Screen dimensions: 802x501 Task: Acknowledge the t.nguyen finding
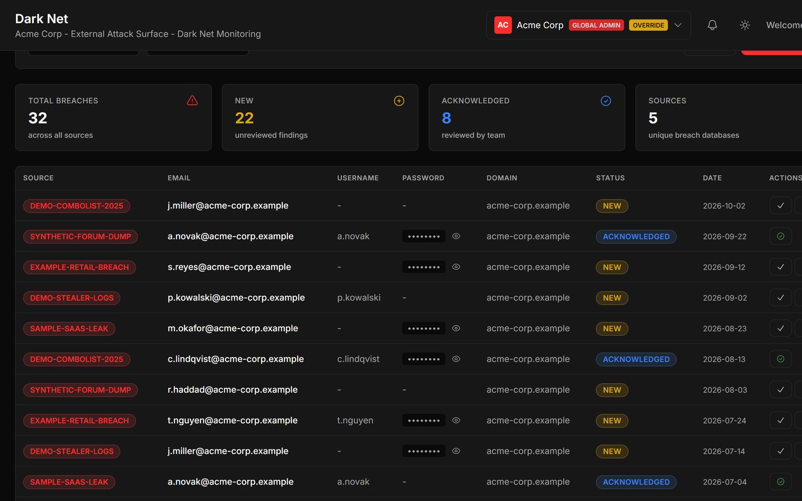(780, 420)
